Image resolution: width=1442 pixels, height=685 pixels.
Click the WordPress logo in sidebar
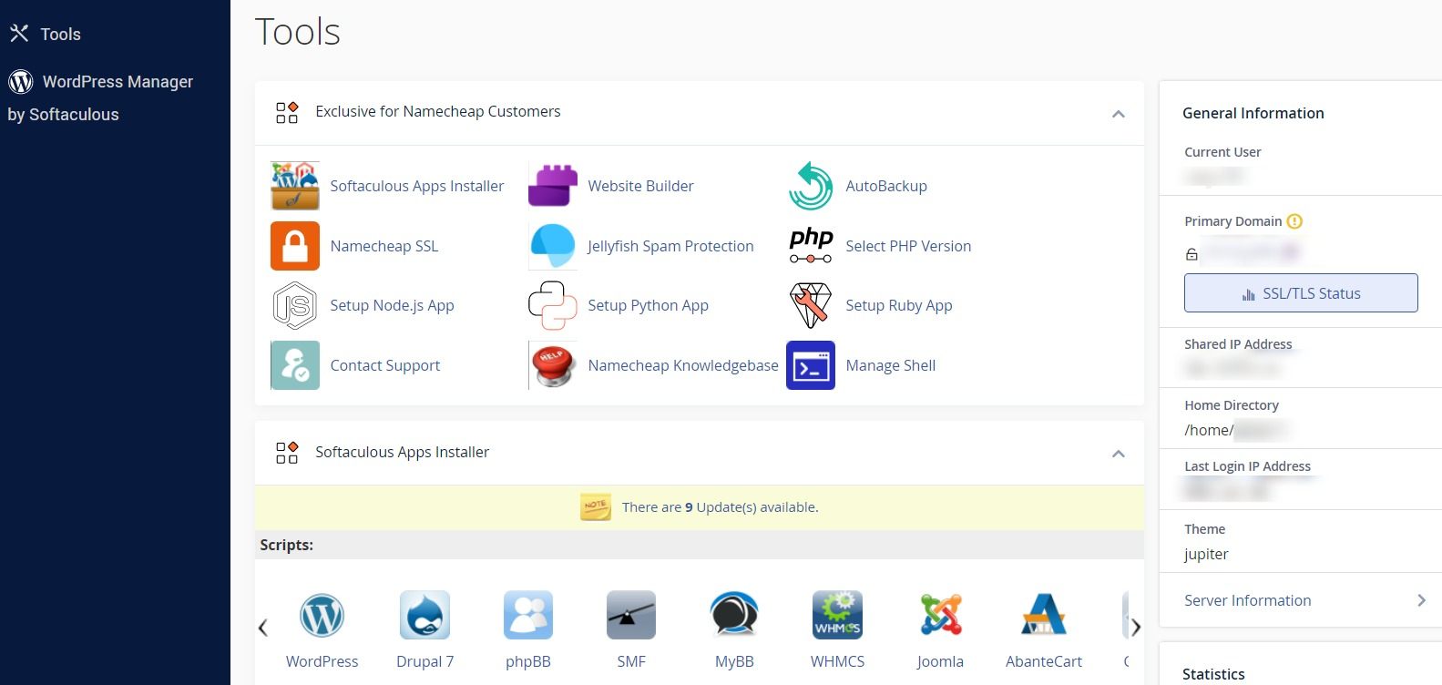click(x=21, y=82)
